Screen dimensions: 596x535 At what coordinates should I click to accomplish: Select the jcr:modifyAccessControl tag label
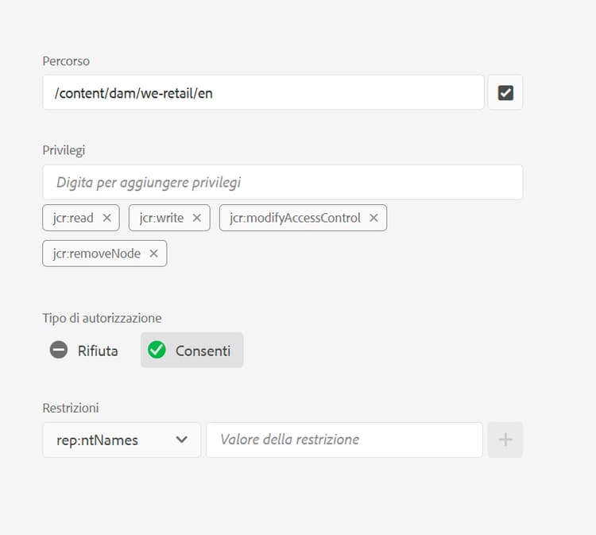point(295,218)
